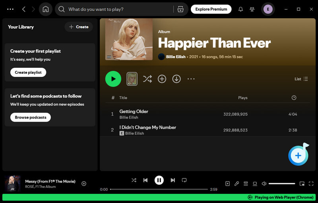Select the track Getting Older
Viewport: 318px width, 203px height.
pyautogui.click(x=134, y=111)
